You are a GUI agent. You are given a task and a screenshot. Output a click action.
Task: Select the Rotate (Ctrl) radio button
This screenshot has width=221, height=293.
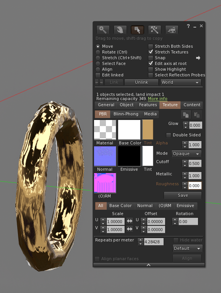98,52
